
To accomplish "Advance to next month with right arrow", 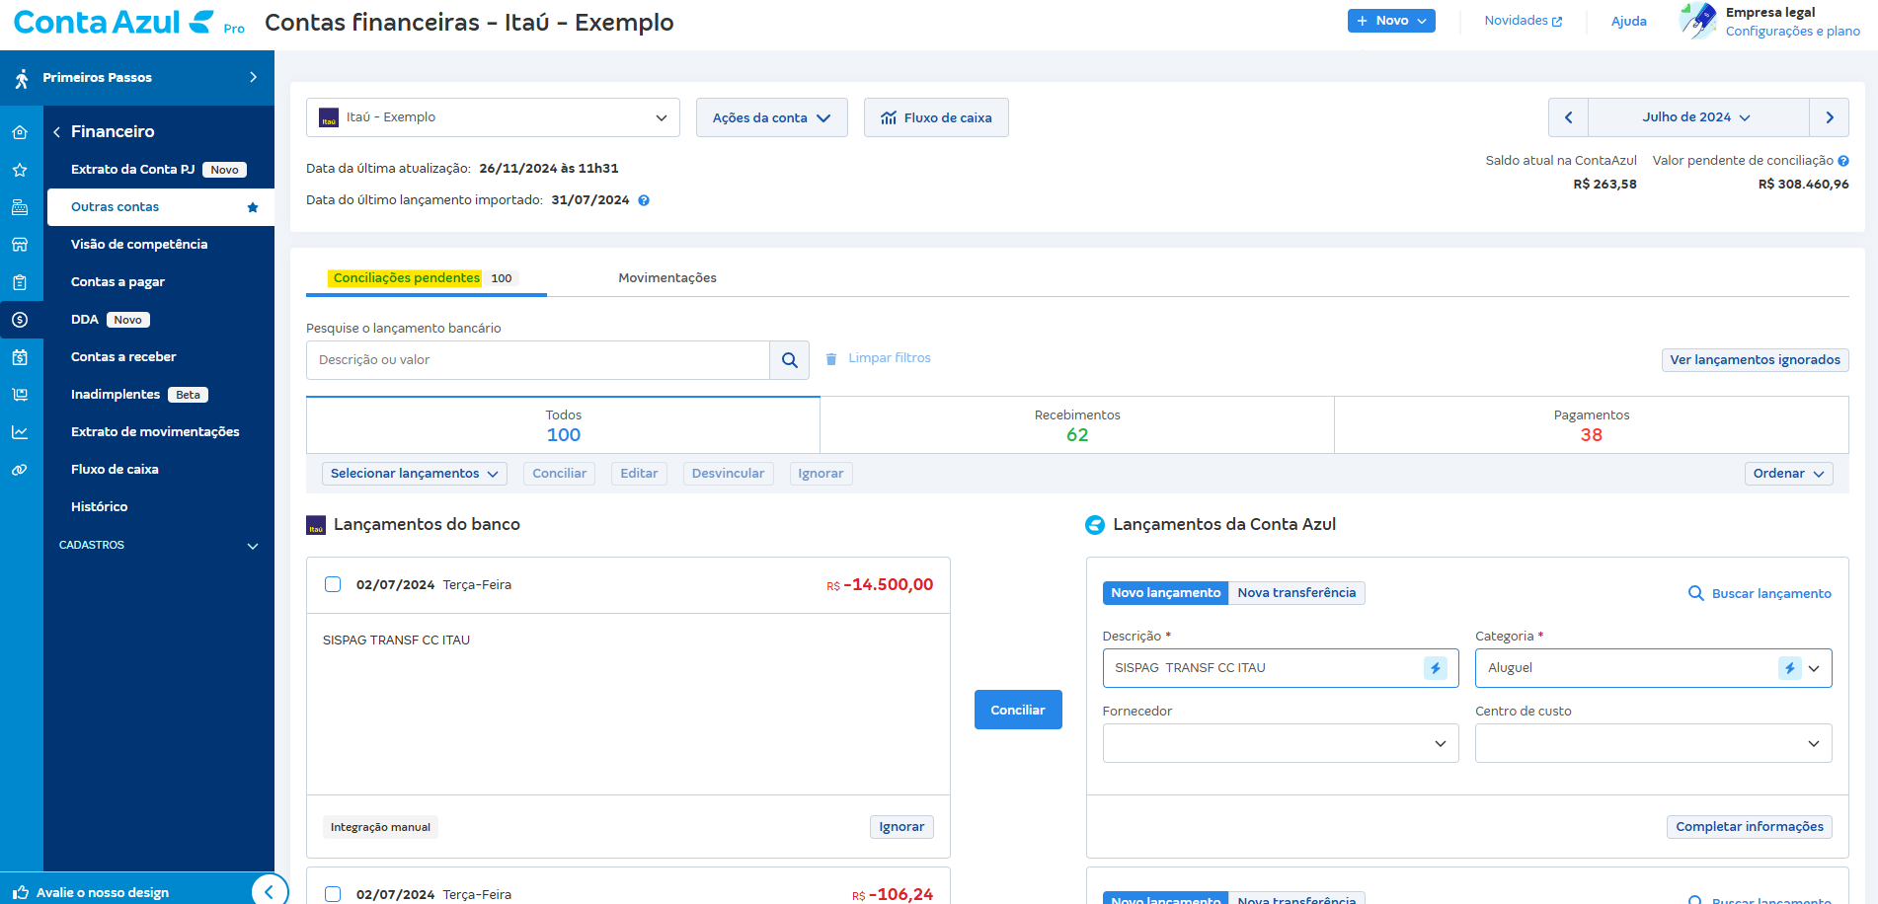I will click(1829, 117).
